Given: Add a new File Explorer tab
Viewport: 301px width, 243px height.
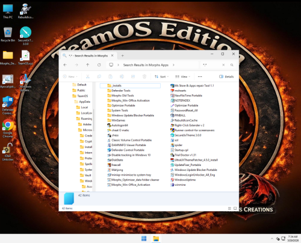Looking at the screenshot, I should [122, 55].
